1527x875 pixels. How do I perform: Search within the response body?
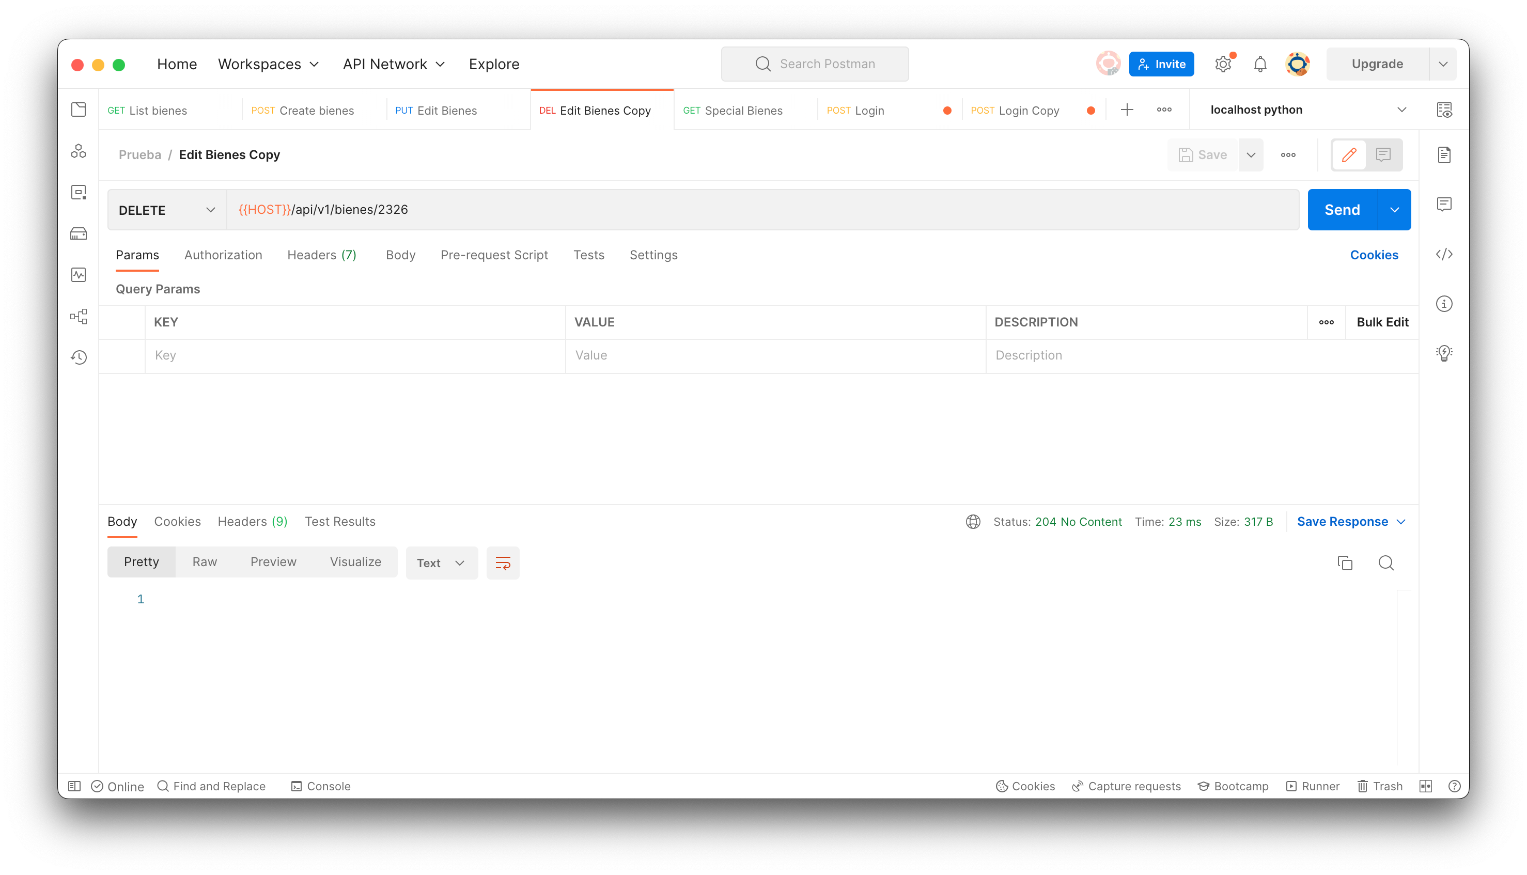(x=1386, y=563)
